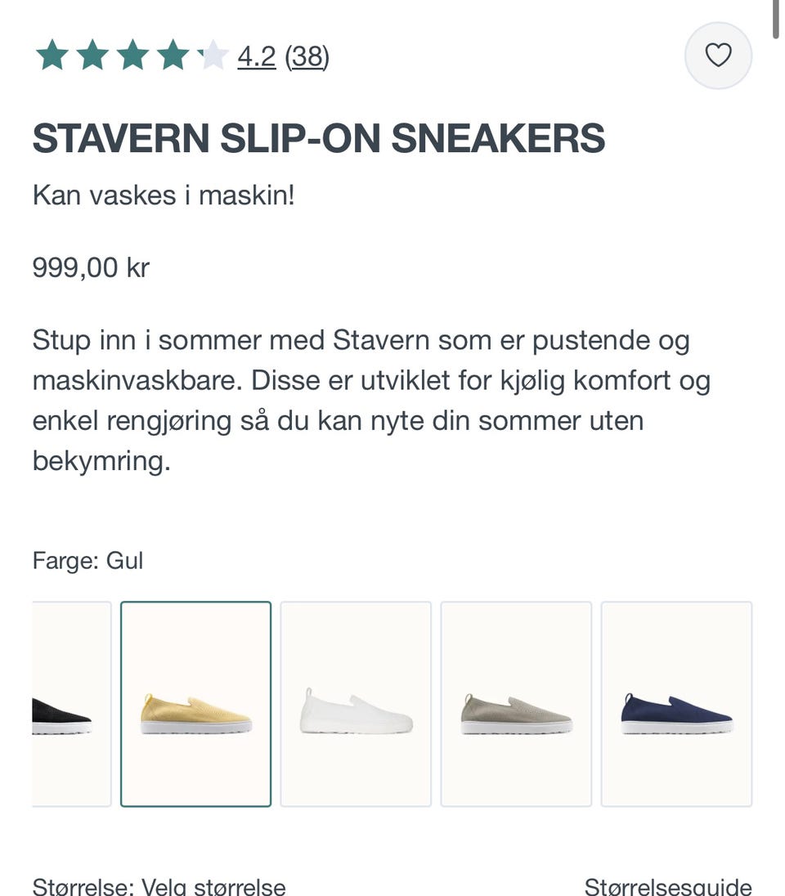Click the first rating star
Image resolution: width=785 pixels, height=896 pixels.
point(52,55)
